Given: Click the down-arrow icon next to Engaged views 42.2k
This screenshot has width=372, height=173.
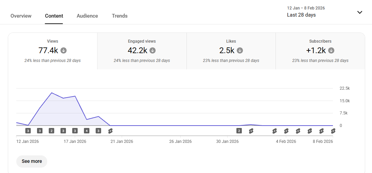Looking at the screenshot, I should (x=153, y=50).
